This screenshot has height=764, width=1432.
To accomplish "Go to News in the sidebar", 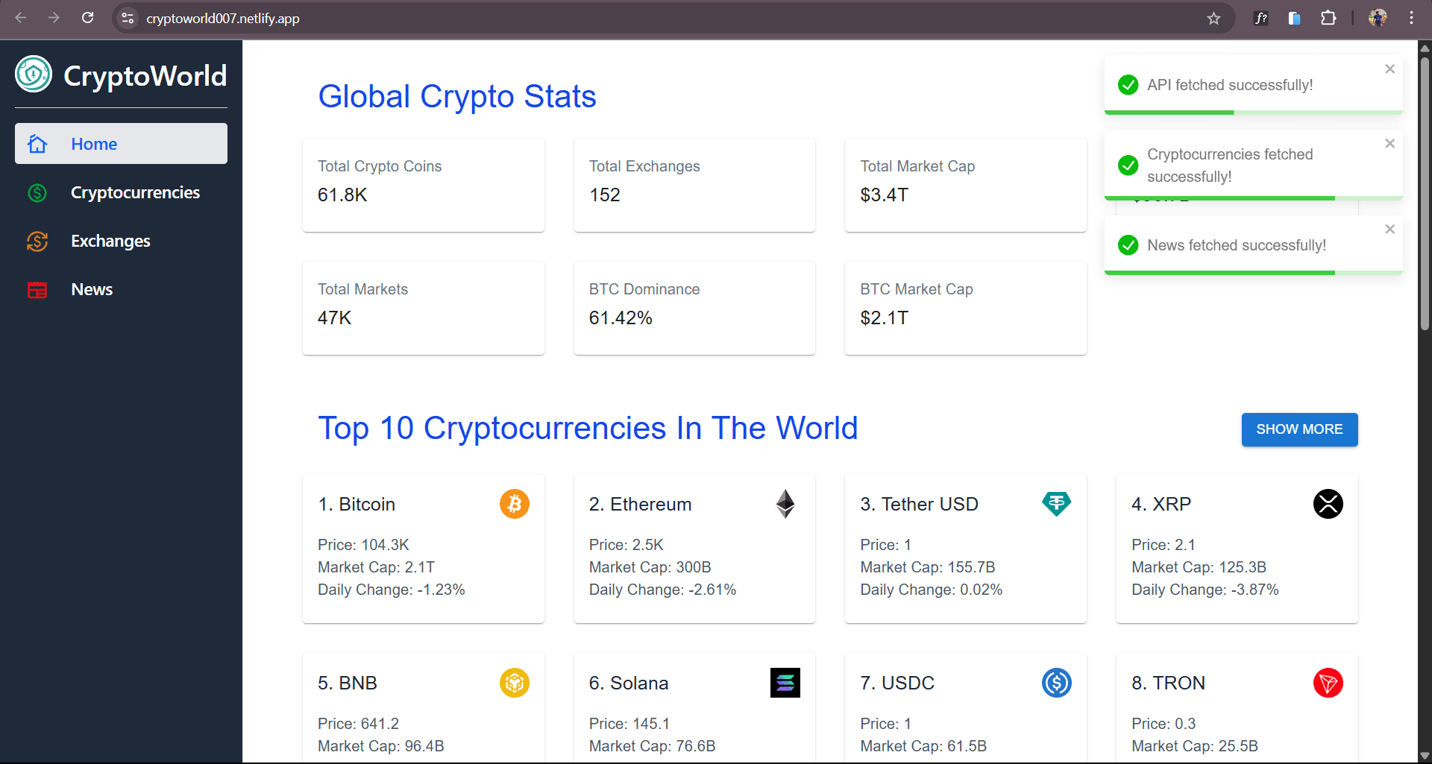I will click(121, 290).
